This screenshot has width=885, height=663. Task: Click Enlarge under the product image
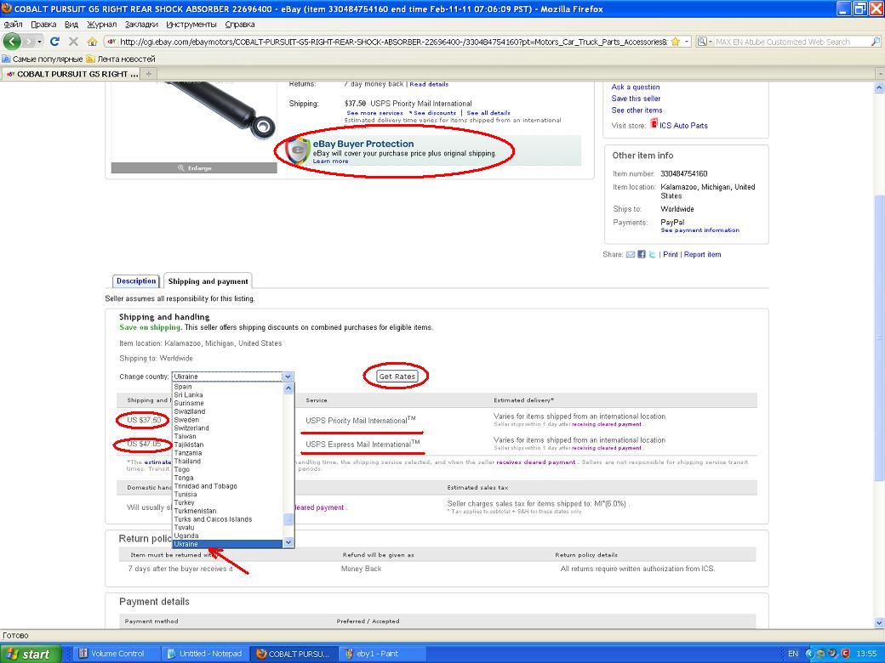(194, 168)
